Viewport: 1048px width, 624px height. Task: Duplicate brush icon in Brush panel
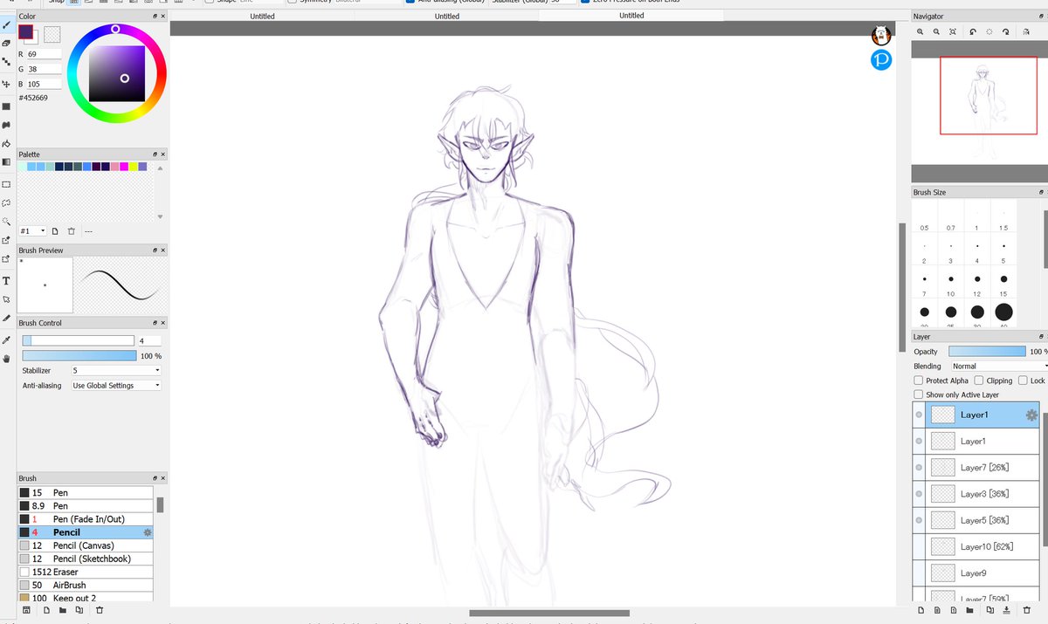(80, 610)
